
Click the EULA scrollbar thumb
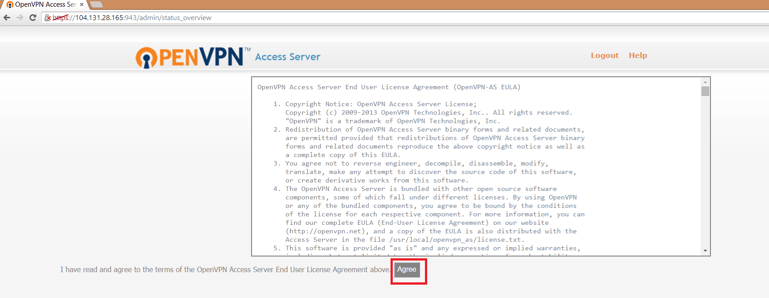point(705,91)
